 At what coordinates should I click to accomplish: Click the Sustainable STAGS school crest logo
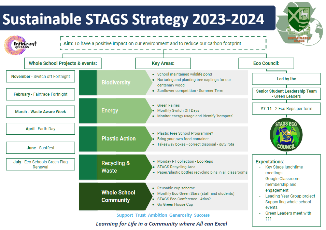299,24
